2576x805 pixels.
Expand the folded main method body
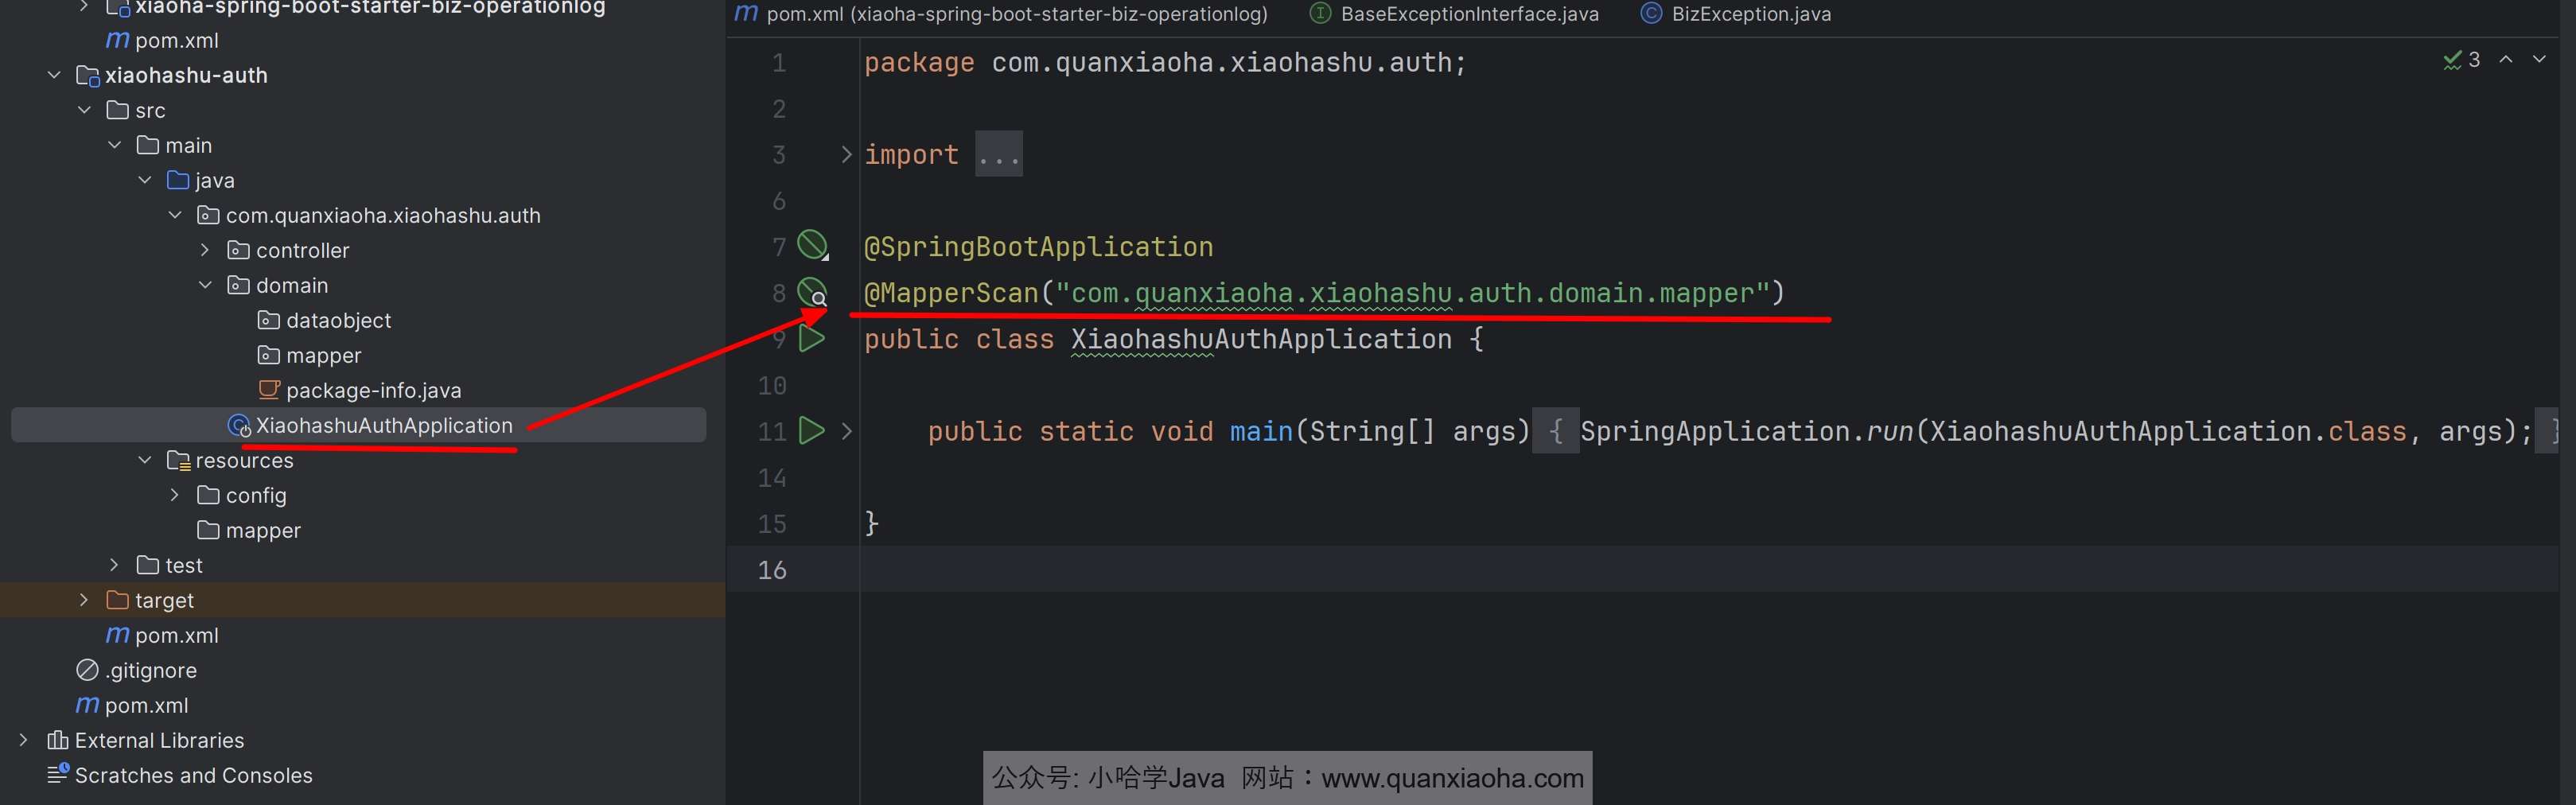[x=846, y=431]
